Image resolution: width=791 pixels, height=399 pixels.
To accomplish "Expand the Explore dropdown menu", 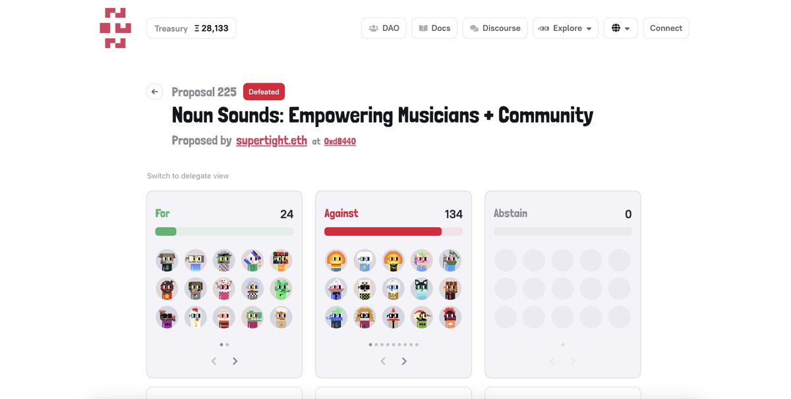I will pyautogui.click(x=566, y=28).
